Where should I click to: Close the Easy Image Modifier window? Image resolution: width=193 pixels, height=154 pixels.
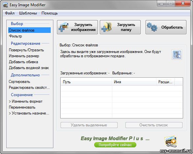pos(183,4)
